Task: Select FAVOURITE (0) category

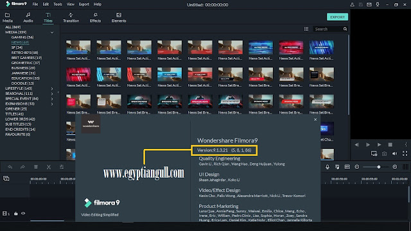Action: click(x=17, y=134)
